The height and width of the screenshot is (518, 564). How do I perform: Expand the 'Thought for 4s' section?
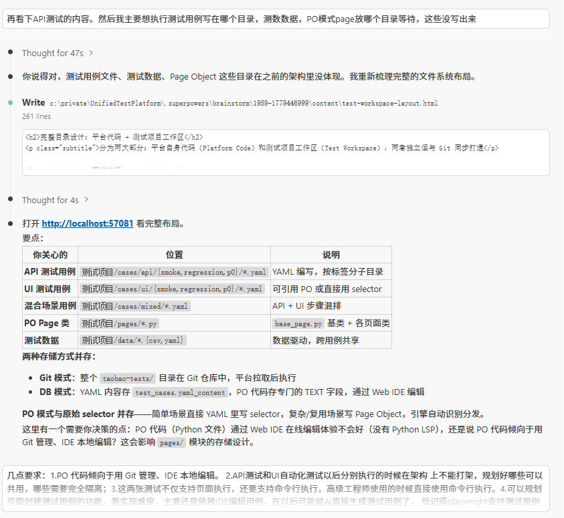click(x=55, y=200)
